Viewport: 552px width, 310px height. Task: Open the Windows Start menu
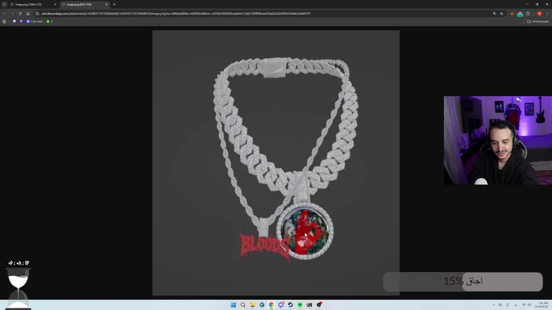[233, 305]
